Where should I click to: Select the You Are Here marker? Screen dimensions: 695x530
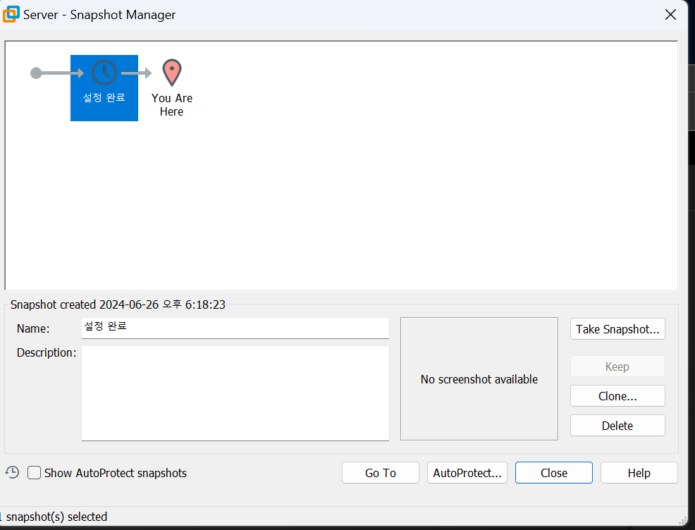click(172, 87)
